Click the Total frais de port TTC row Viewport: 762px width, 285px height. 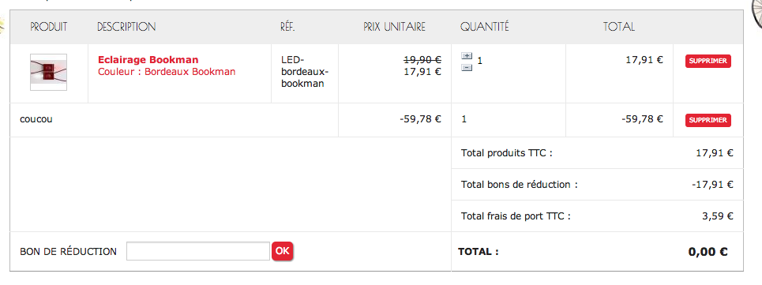click(x=597, y=216)
